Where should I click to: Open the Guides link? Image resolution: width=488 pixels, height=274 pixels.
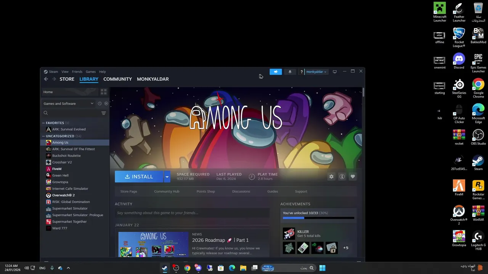point(273,191)
